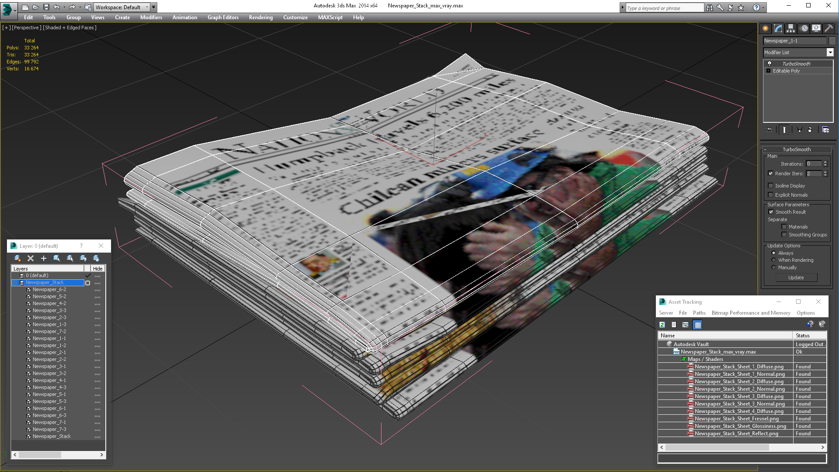This screenshot has height=472, width=839.
Task: Click Shaded + Edged Faces viewport label
Action: pyautogui.click(x=70, y=28)
